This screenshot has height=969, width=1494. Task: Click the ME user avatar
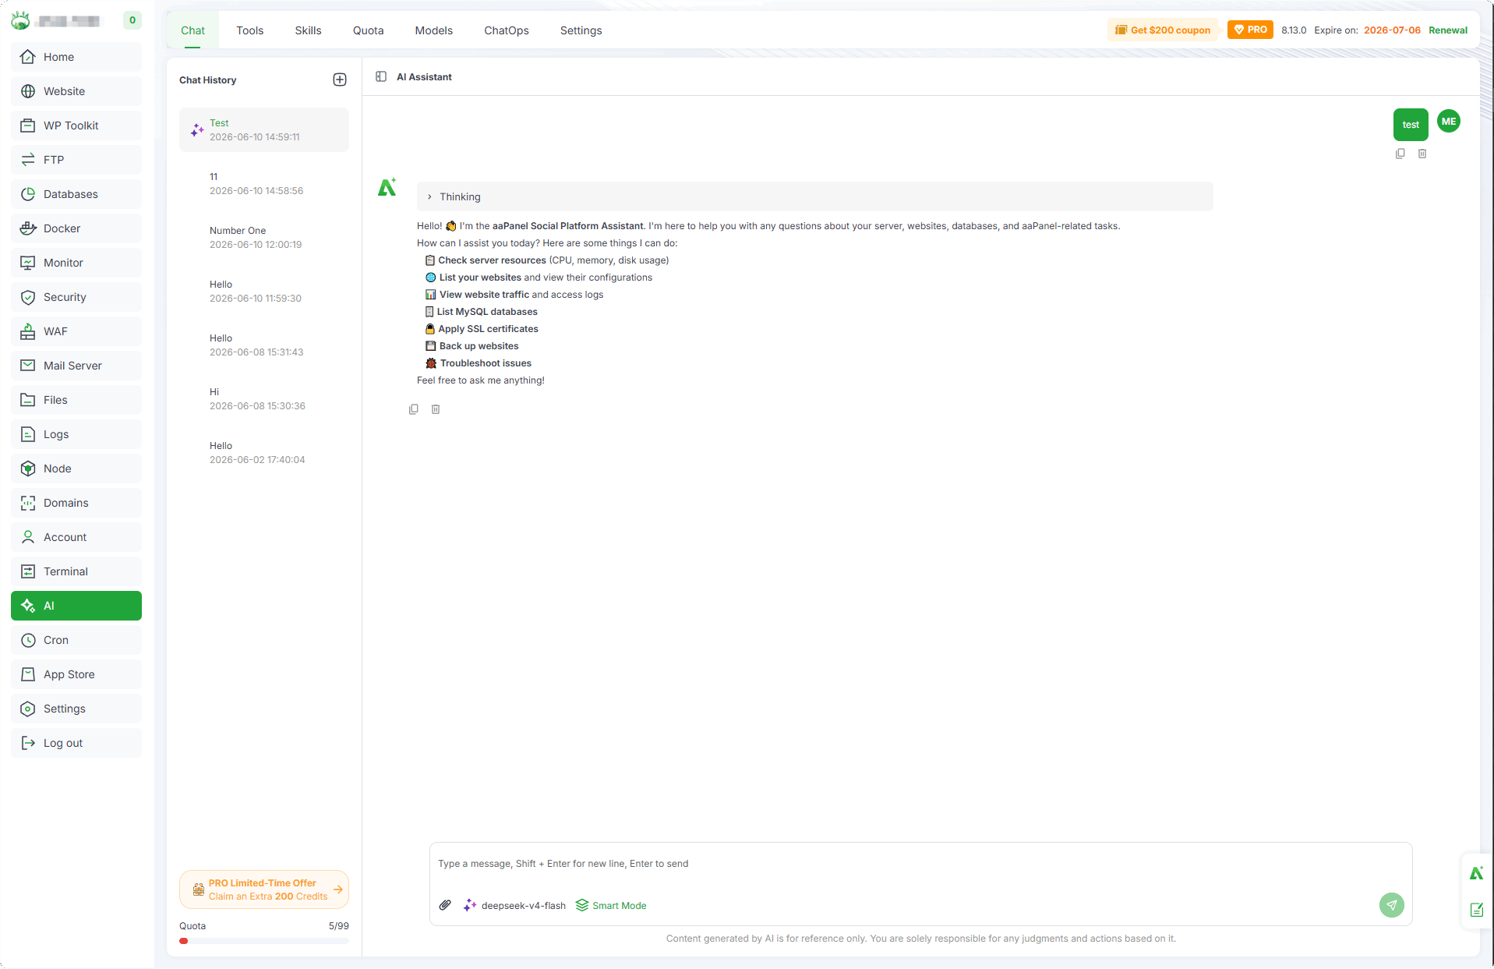coord(1449,121)
